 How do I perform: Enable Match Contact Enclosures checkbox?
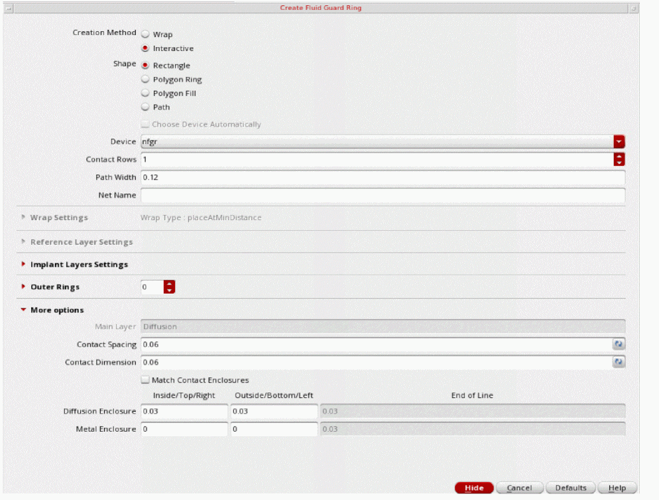[145, 381]
